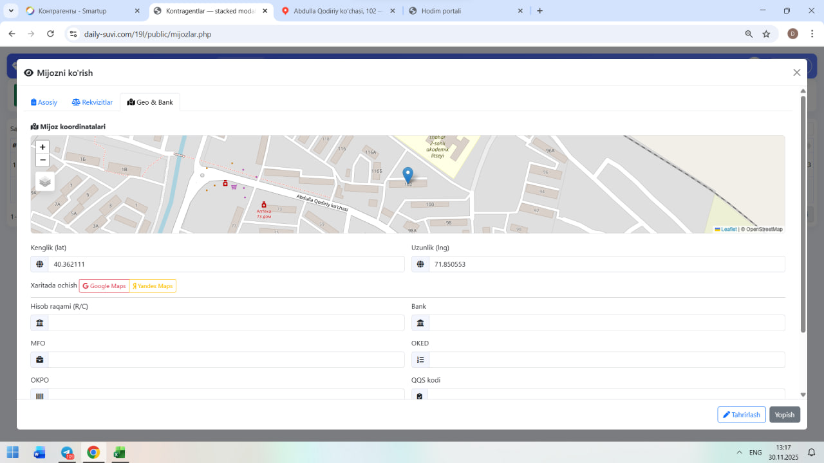This screenshot has height=463, width=824.
Task: Zoom out on the Leaflet map
Action: pos(42,160)
